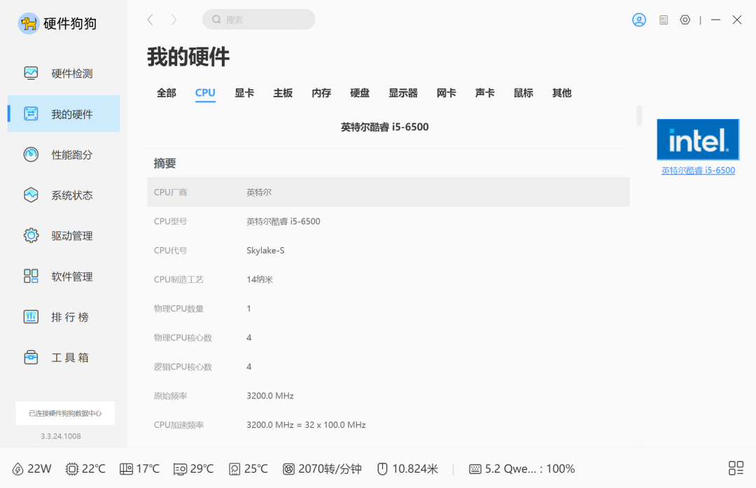This screenshot has height=488, width=756.
Task: Click version number 3.3.24.1008
Action: pos(61,436)
